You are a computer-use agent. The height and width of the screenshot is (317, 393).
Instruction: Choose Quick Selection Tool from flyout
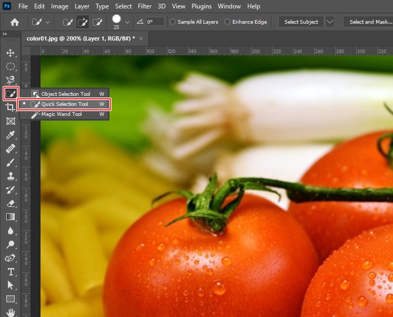[64, 104]
